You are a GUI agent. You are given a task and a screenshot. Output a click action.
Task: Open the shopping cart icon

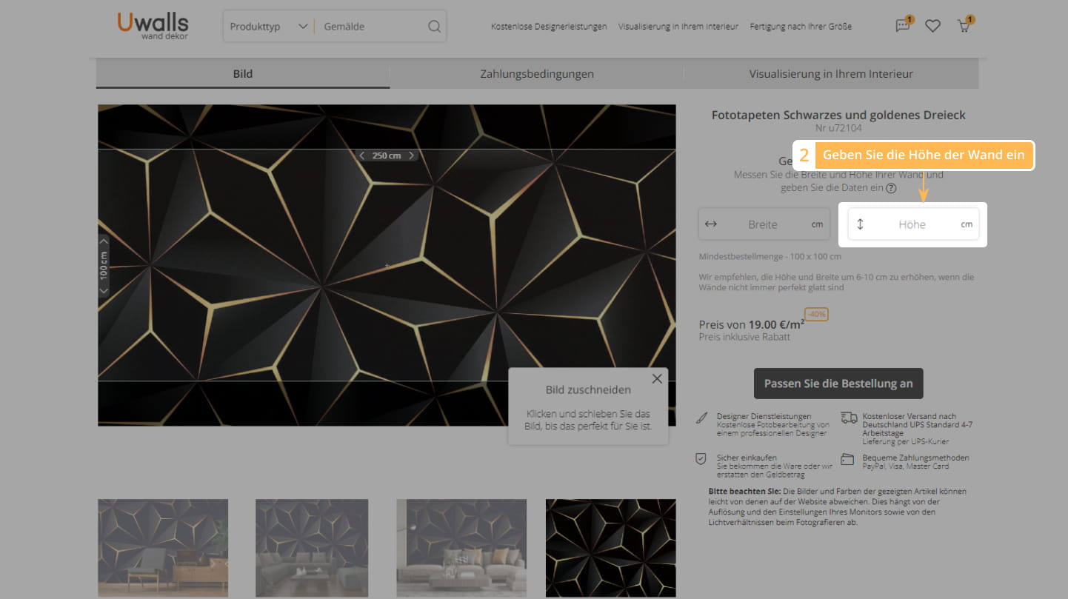964,26
